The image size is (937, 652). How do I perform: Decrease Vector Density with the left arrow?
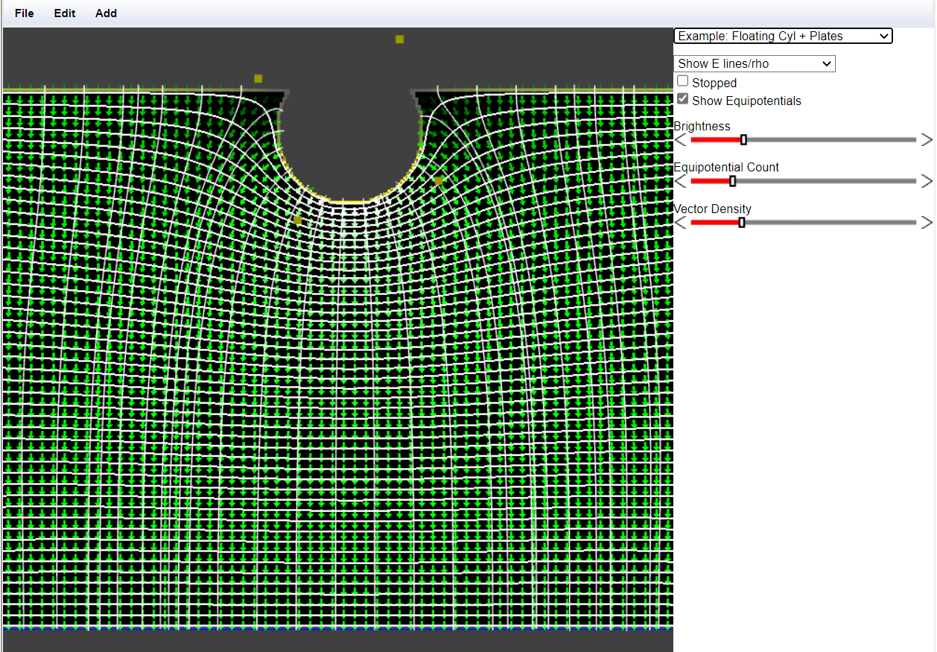[681, 222]
